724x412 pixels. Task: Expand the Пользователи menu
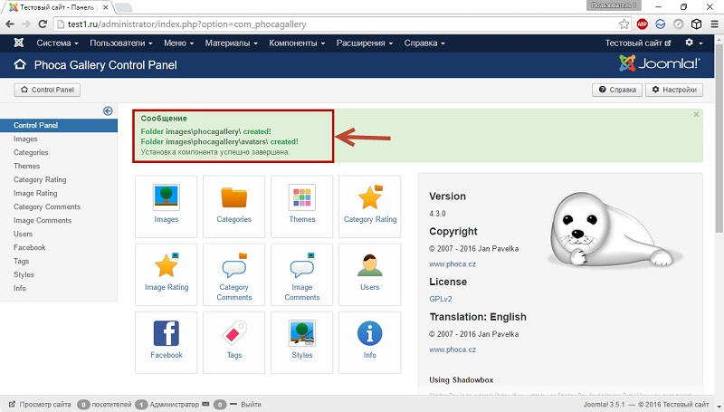pos(121,43)
